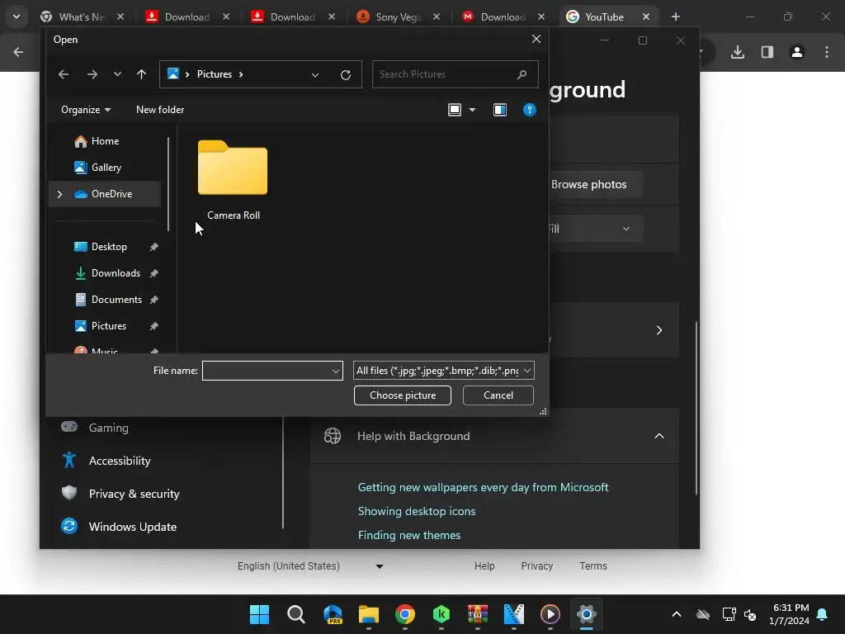
Task: Expand the Settings row with right chevron
Action: tap(659, 330)
